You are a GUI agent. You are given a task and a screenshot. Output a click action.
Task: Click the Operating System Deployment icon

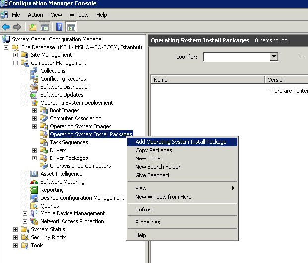(34, 103)
